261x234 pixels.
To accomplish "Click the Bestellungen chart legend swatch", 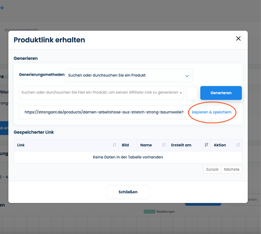I will click(x=149, y=212).
